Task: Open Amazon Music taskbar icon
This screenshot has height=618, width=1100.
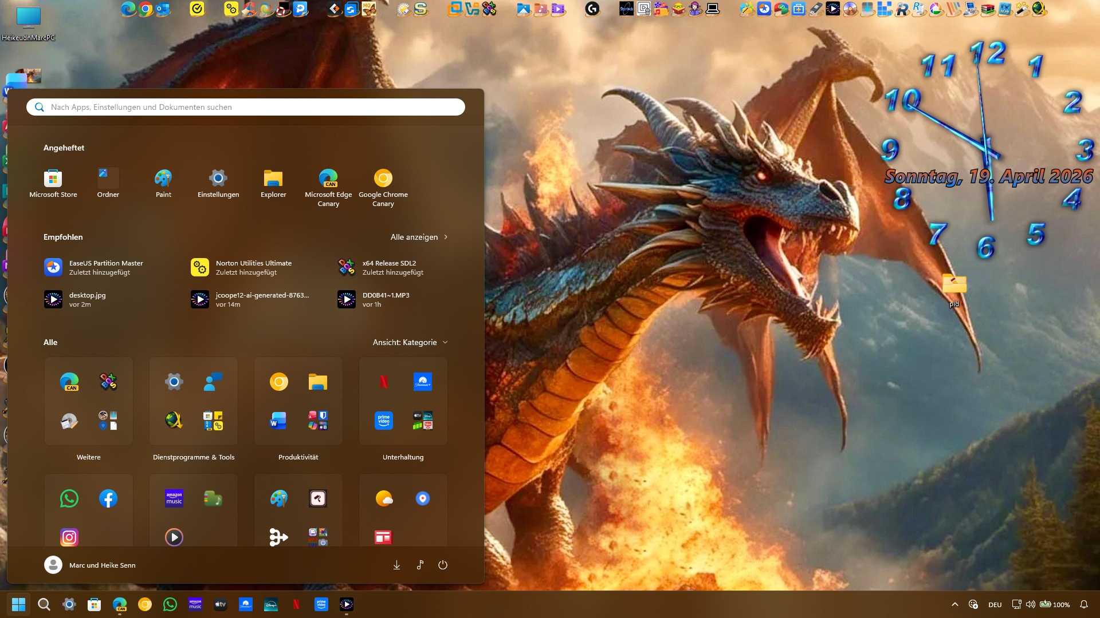Action: point(195,604)
